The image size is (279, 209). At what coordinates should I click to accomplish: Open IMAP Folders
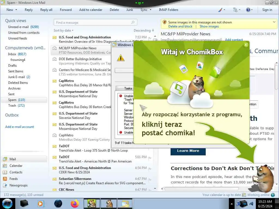tap(168, 10)
